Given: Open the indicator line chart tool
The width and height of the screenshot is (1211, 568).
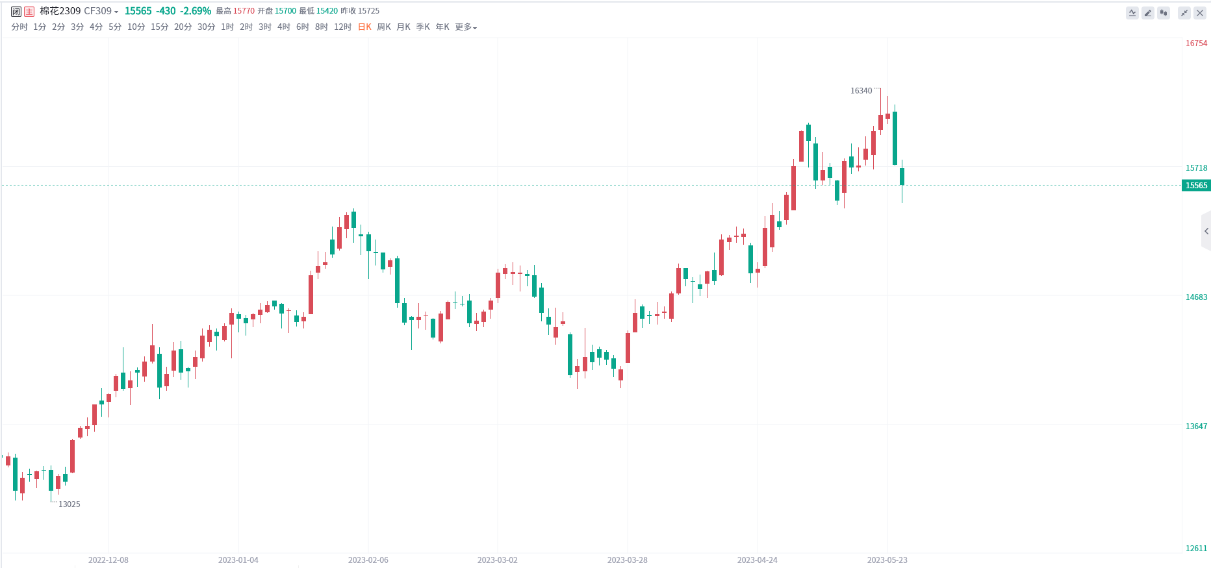Looking at the screenshot, I should [1132, 13].
